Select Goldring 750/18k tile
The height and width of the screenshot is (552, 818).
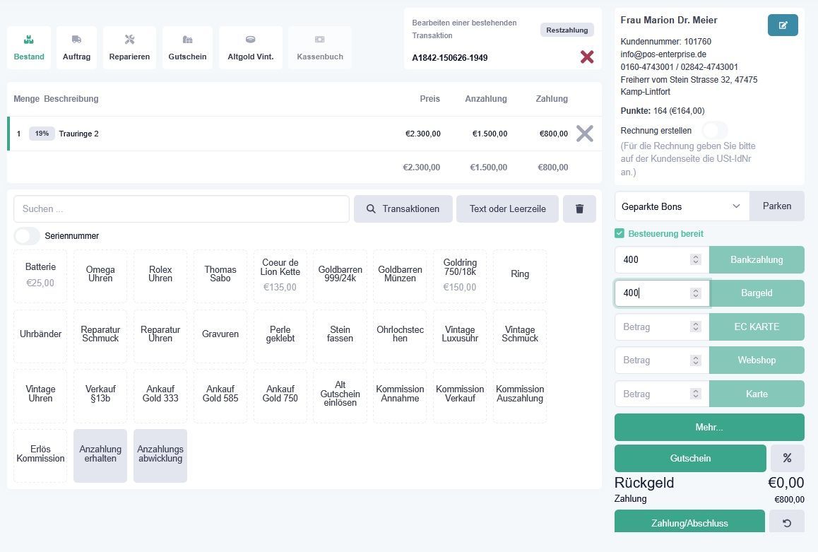pos(460,276)
